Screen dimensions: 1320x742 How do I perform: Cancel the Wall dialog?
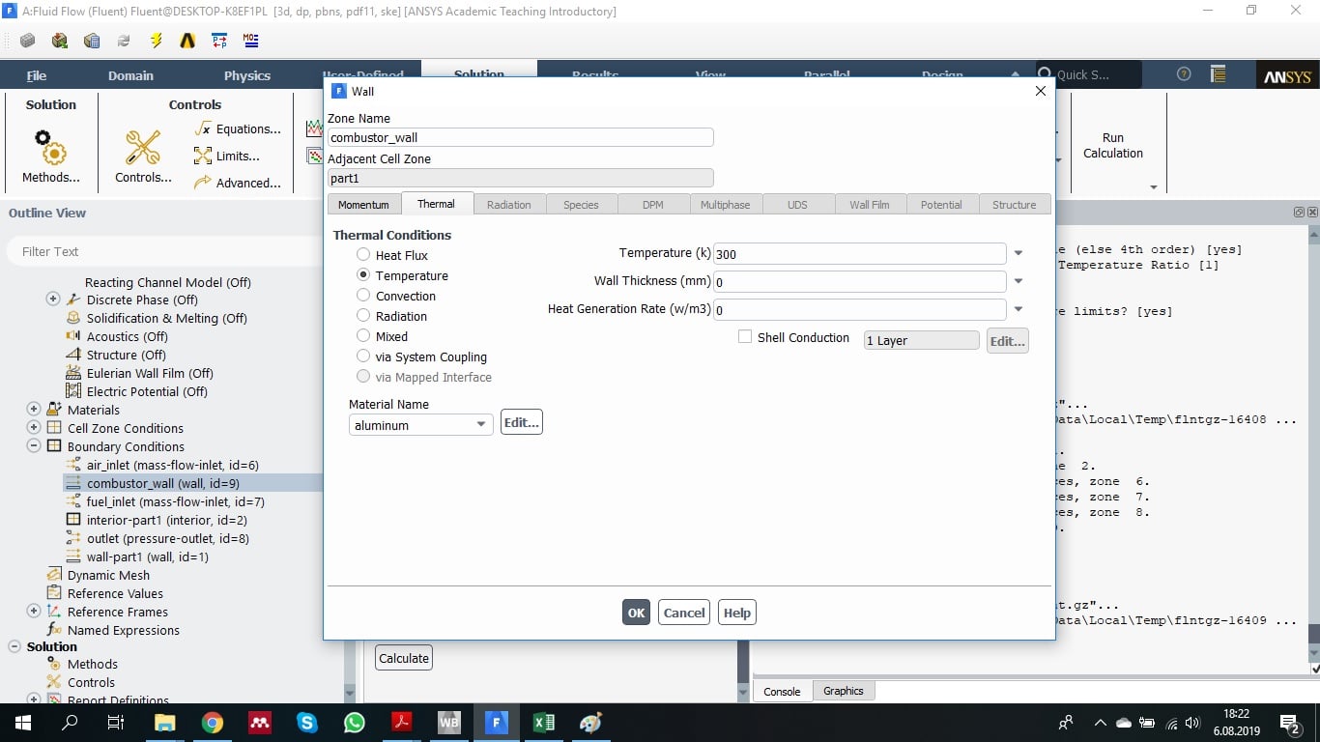coord(684,613)
